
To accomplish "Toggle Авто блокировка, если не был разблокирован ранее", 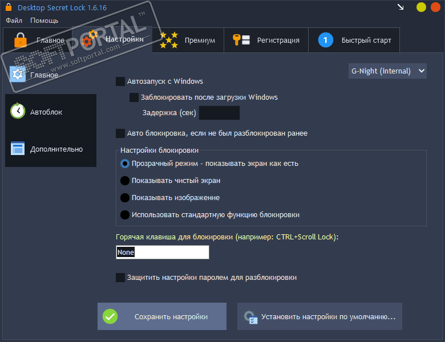I will pos(120,133).
